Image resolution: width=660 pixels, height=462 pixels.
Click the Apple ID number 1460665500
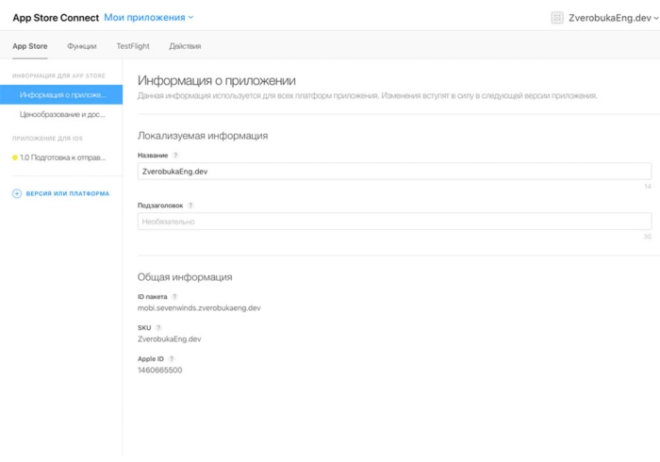160,371
